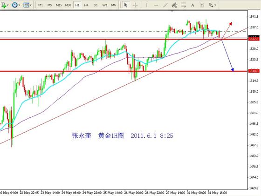Click the chart templates icon
This screenshot has height=196, width=261.
coord(26,5)
